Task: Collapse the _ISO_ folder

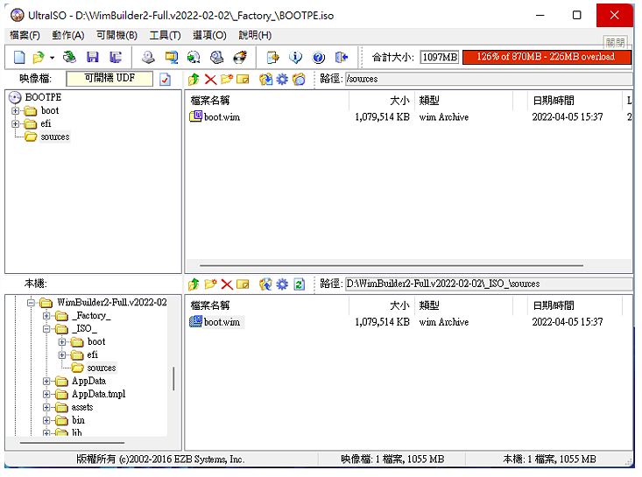Action: tap(46, 329)
